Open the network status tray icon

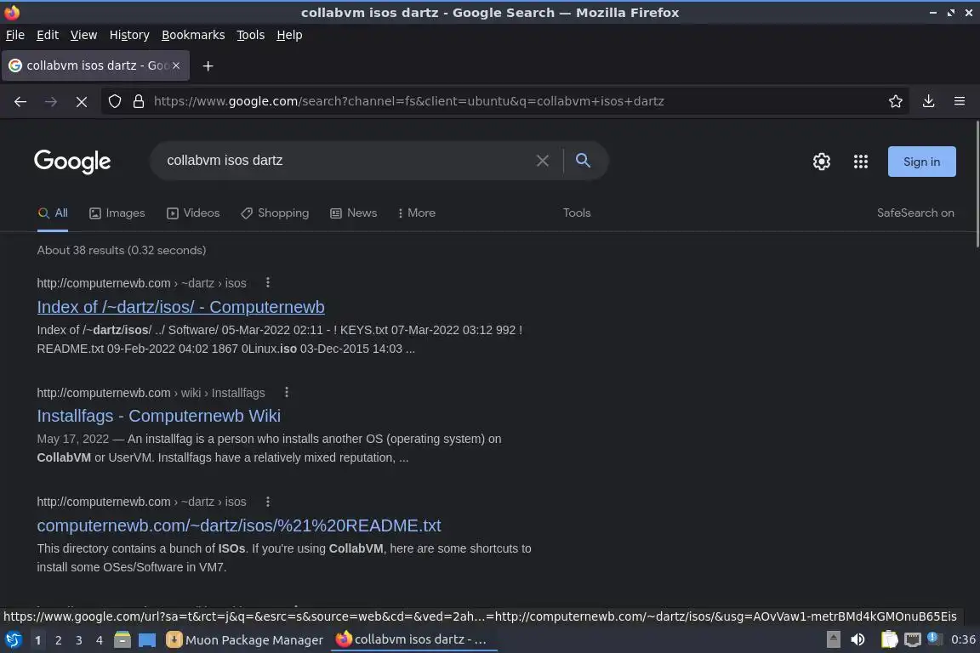(x=913, y=639)
